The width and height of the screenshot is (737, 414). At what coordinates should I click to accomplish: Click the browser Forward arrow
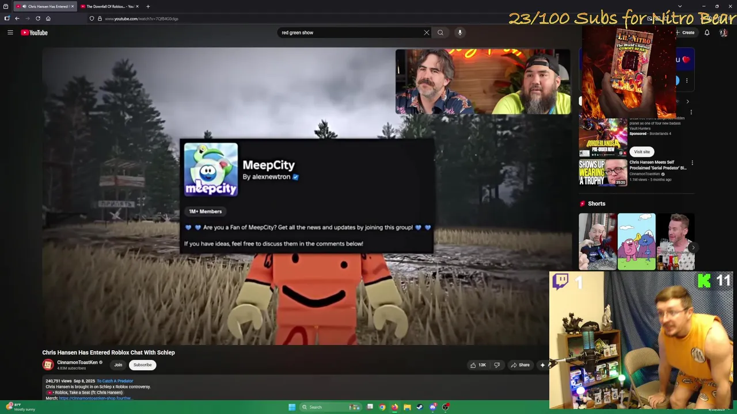pyautogui.click(x=27, y=18)
